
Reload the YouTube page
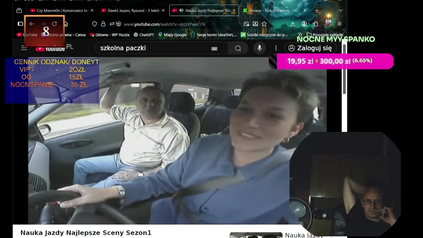pyautogui.click(x=55, y=24)
